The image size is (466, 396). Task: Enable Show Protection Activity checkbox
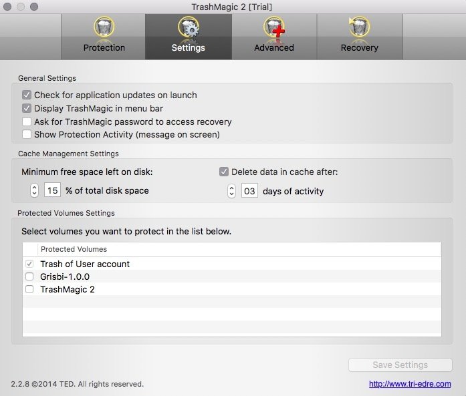click(27, 134)
